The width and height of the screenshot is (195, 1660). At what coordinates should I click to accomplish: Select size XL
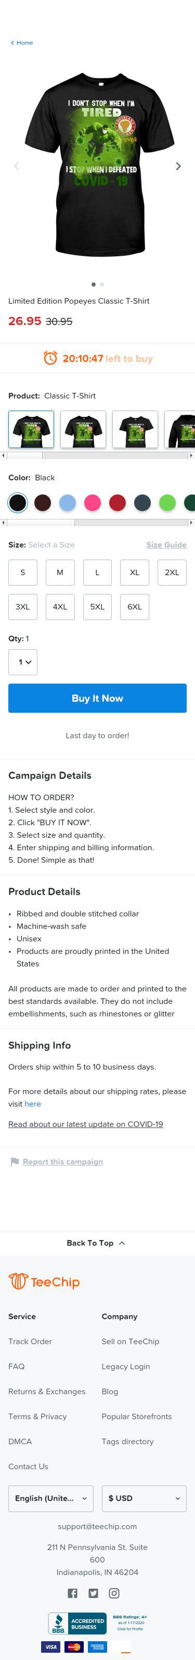(x=135, y=572)
